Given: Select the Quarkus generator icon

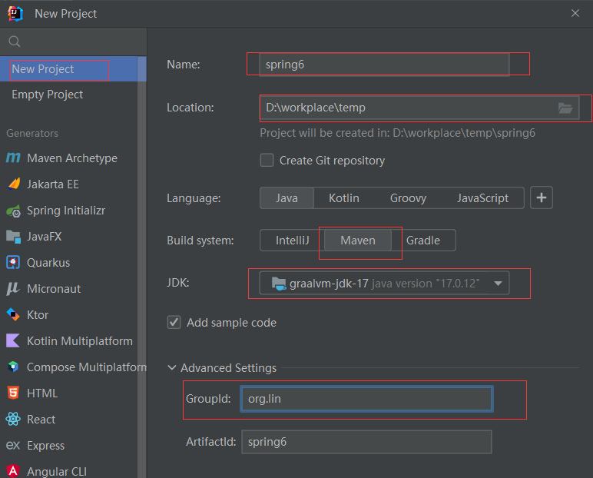Looking at the screenshot, I should (13, 262).
